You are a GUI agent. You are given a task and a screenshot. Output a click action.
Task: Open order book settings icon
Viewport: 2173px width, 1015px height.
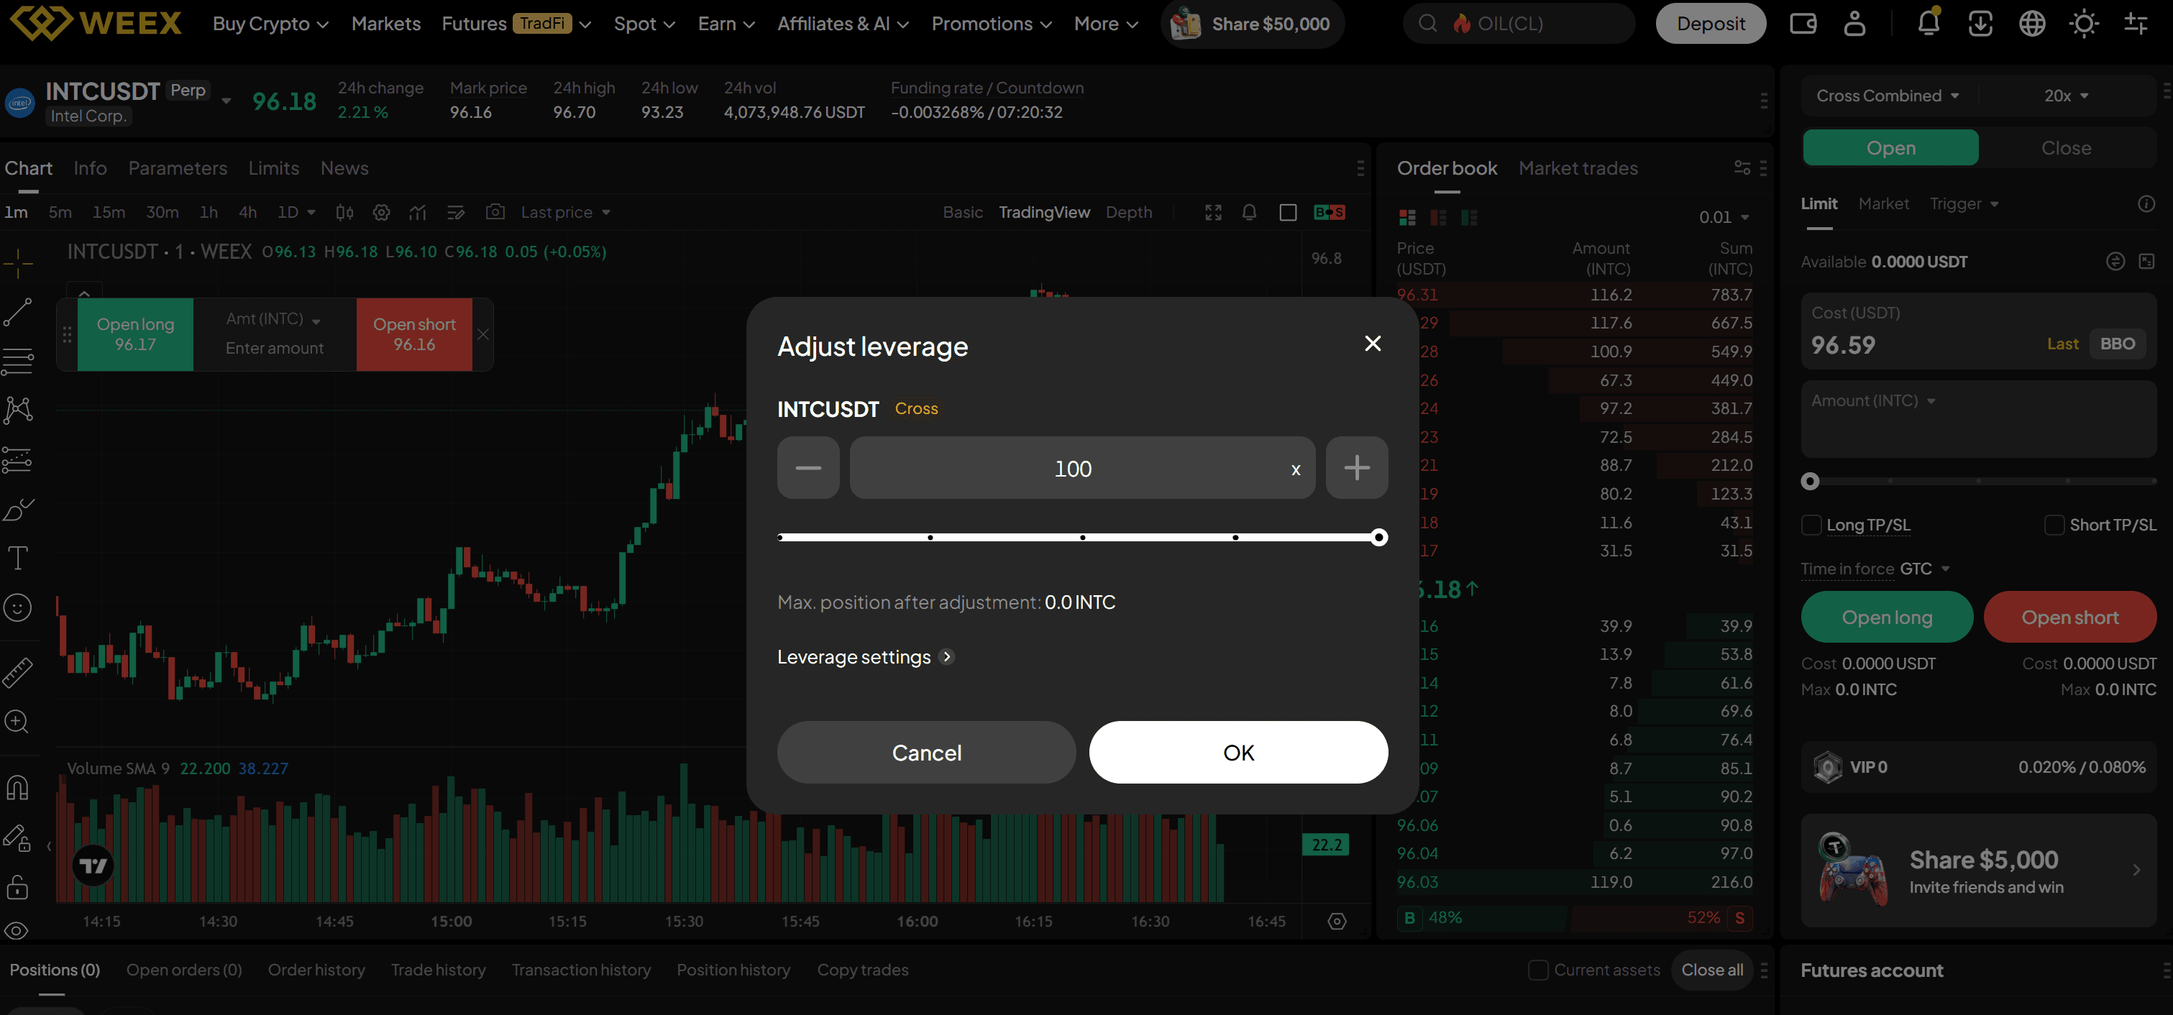tap(1742, 167)
